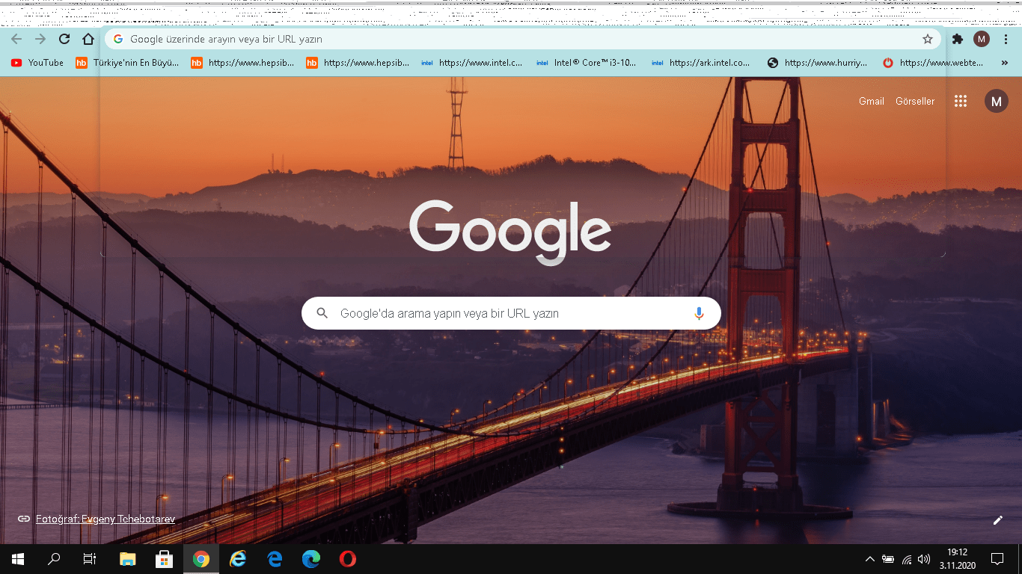Launch legacy Microsoft Edge from the taskbar
Viewport: 1022px width, 574px height.
point(275,559)
